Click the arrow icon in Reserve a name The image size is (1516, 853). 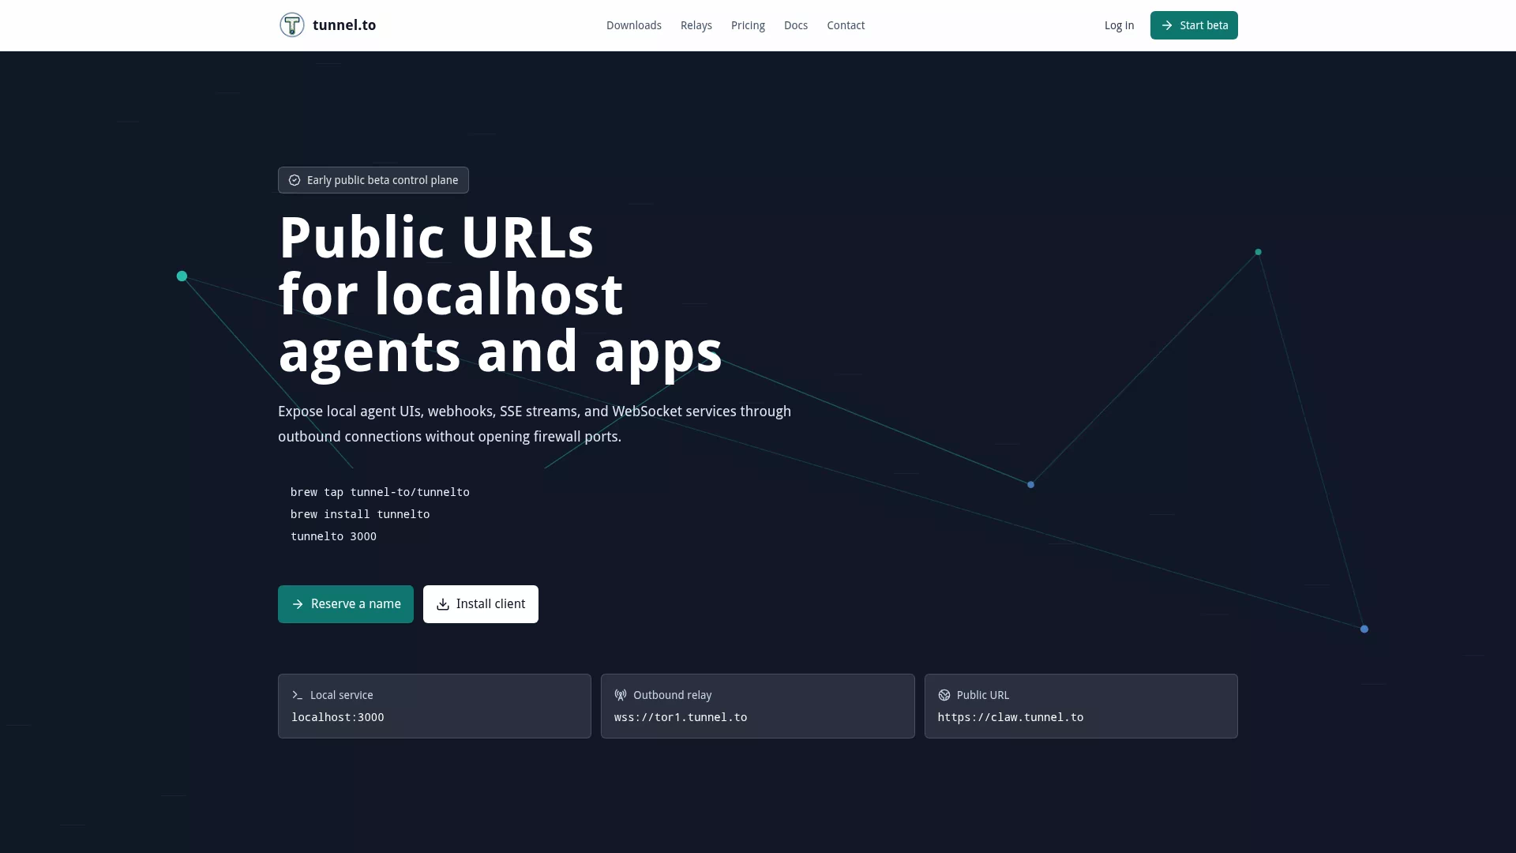coord(298,604)
